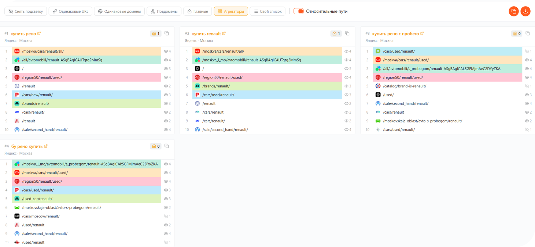Click site favicon of /used/ row in card #3

click(378, 95)
